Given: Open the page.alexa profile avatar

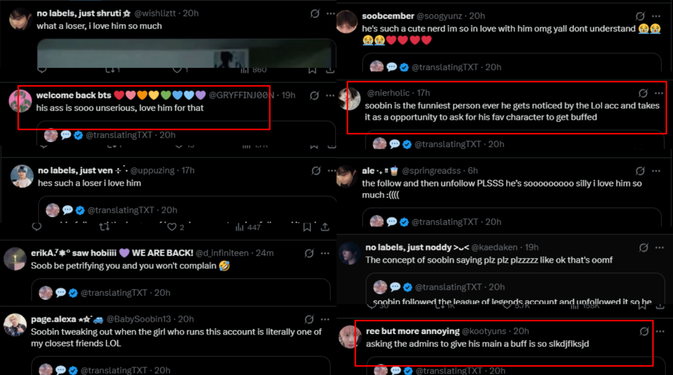Looking at the screenshot, I should [x=15, y=325].
